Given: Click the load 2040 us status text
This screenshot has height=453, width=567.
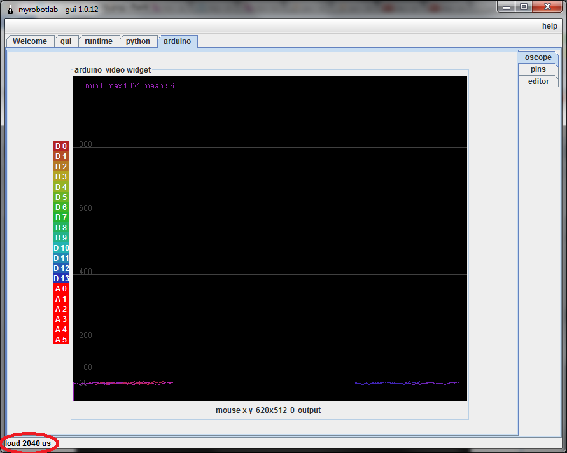Looking at the screenshot, I should click(28, 443).
